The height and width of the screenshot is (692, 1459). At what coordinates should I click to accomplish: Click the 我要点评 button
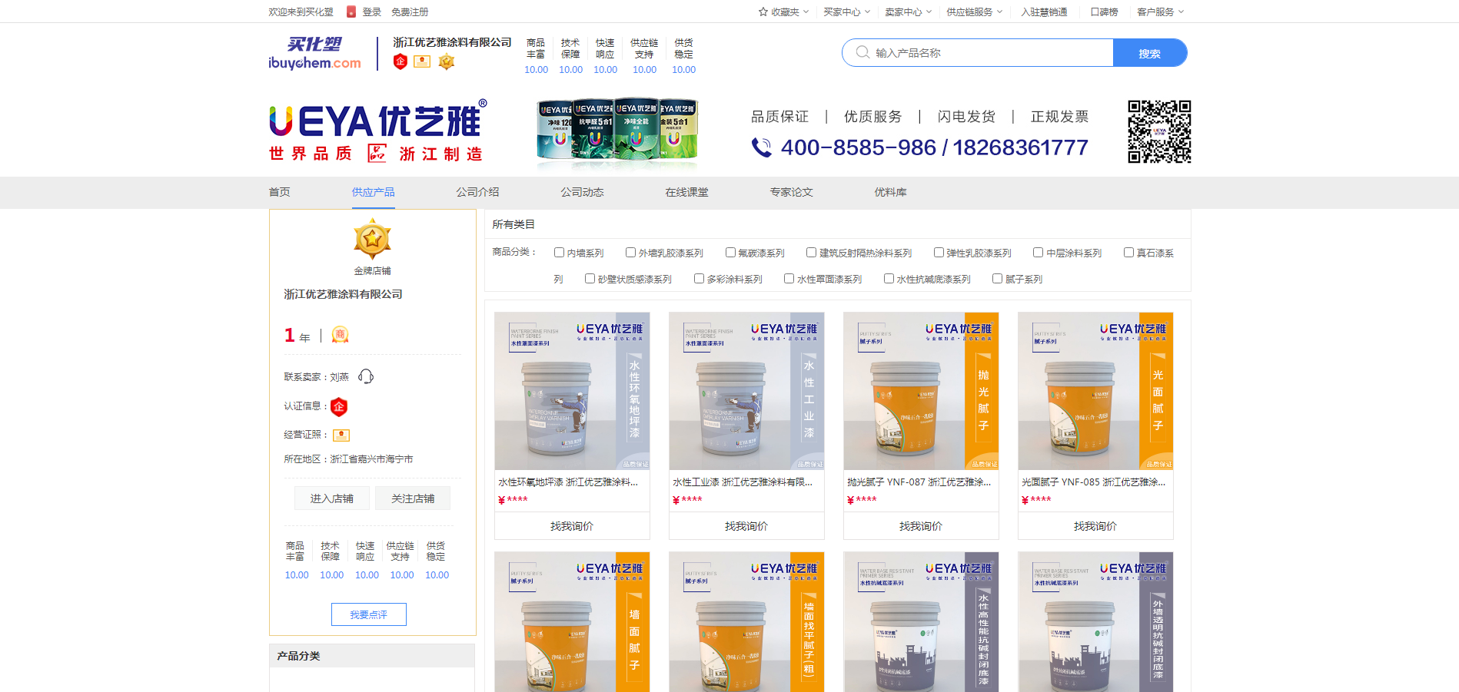point(369,614)
